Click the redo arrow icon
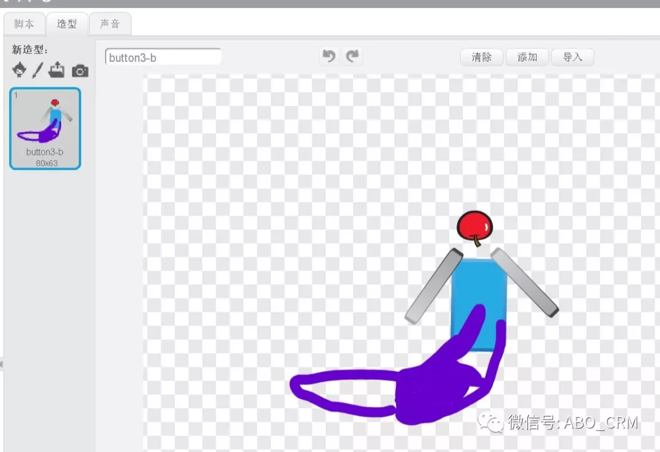This screenshot has width=660, height=452. (353, 56)
